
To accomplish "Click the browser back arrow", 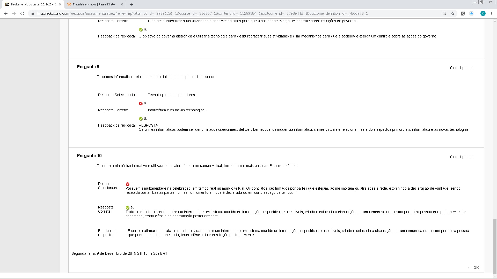I will pos(6,13).
